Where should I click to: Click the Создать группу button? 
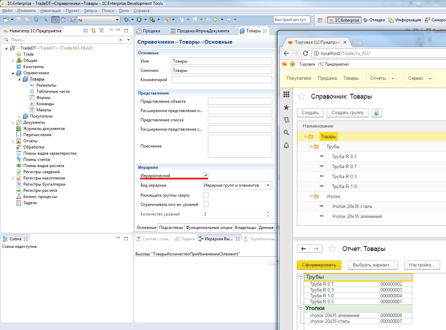347,113
